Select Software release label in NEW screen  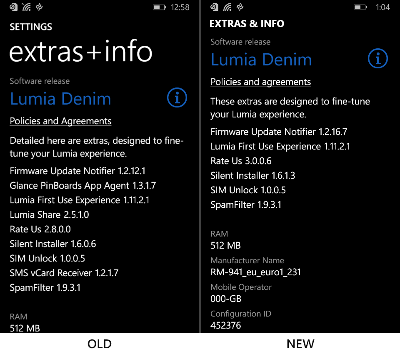[240, 42]
